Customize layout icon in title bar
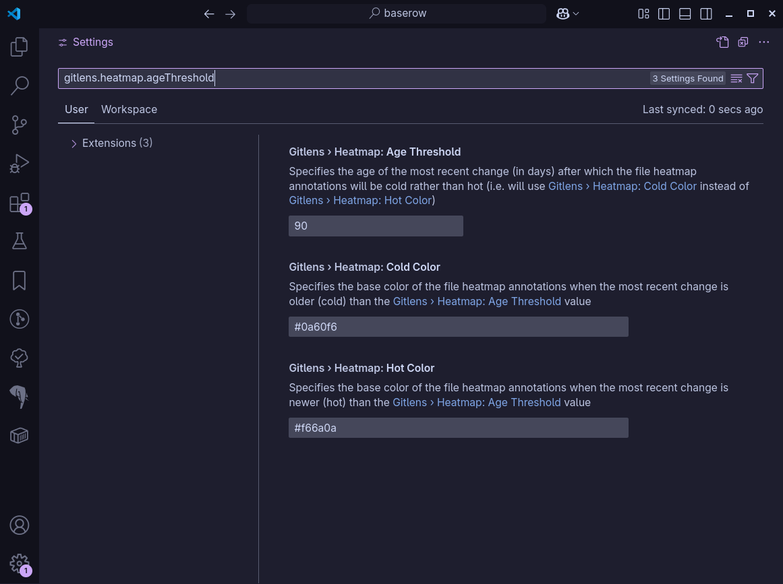The image size is (783, 584). click(x=643, y=14)
